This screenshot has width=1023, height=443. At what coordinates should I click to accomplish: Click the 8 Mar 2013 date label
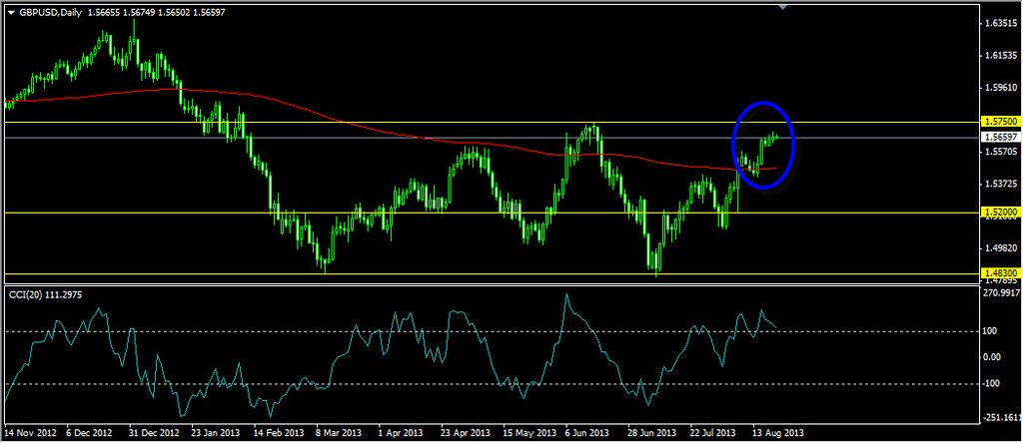[x=340, y=433]
